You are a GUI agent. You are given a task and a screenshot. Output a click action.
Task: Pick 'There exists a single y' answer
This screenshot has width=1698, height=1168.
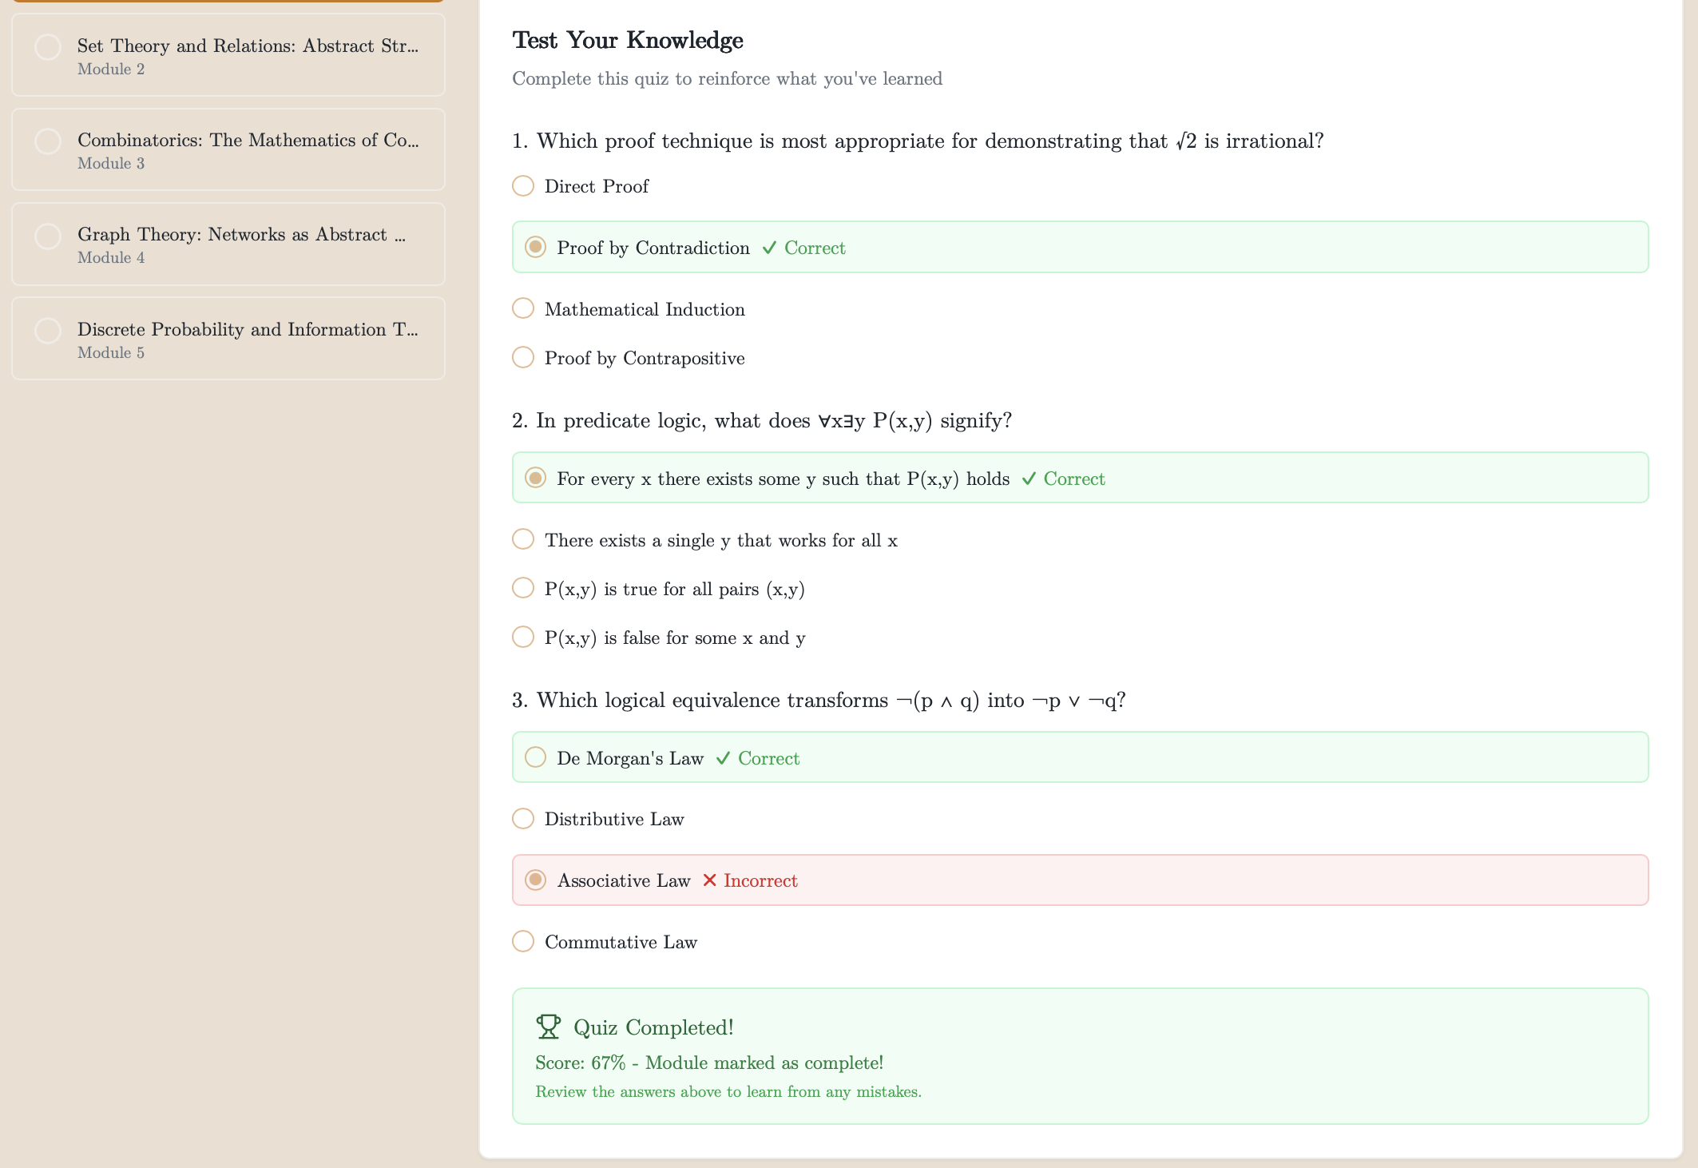tap(523, 539)
